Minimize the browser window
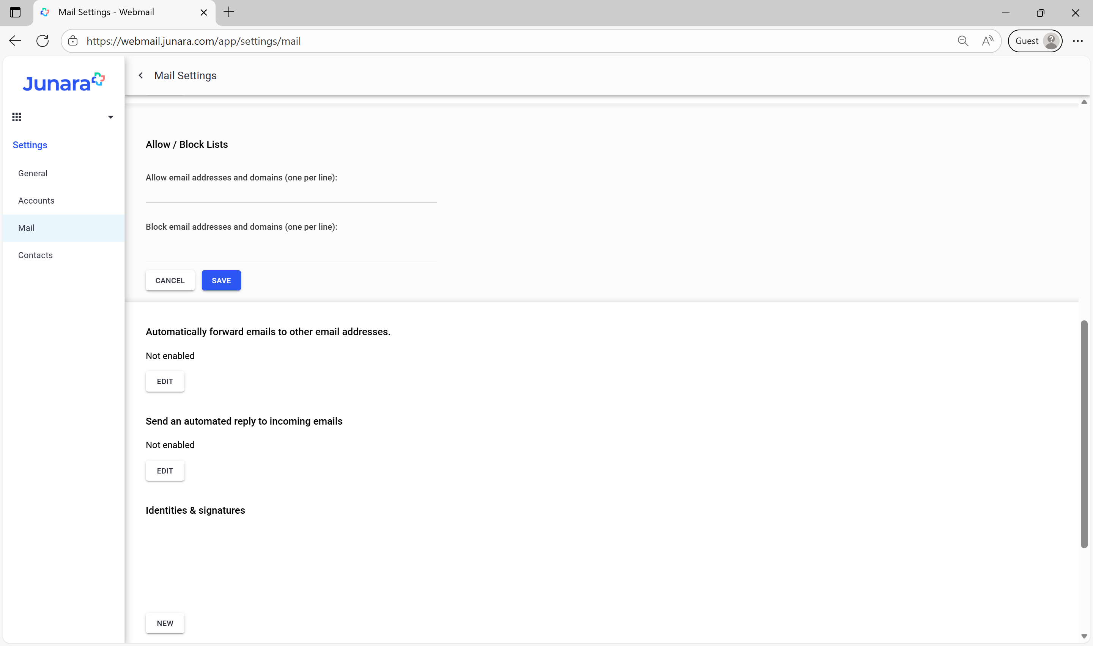The height and width of the screenshot is (646, 1093). 1005,13
